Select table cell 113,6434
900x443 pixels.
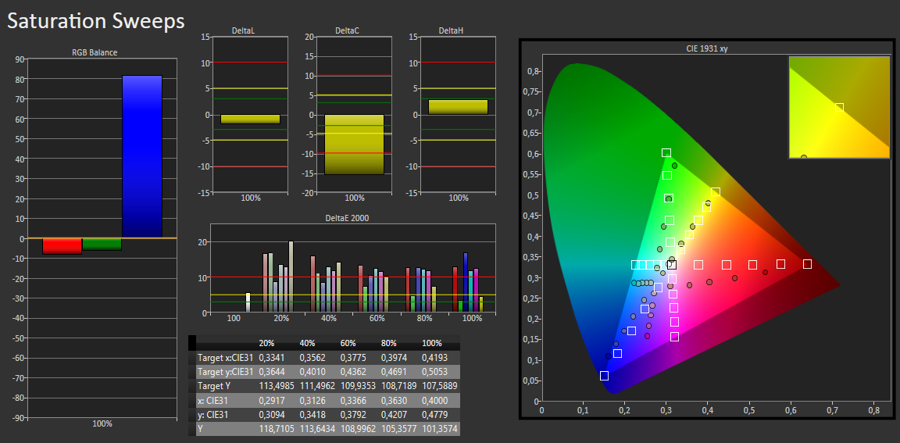tap(317, 428)
